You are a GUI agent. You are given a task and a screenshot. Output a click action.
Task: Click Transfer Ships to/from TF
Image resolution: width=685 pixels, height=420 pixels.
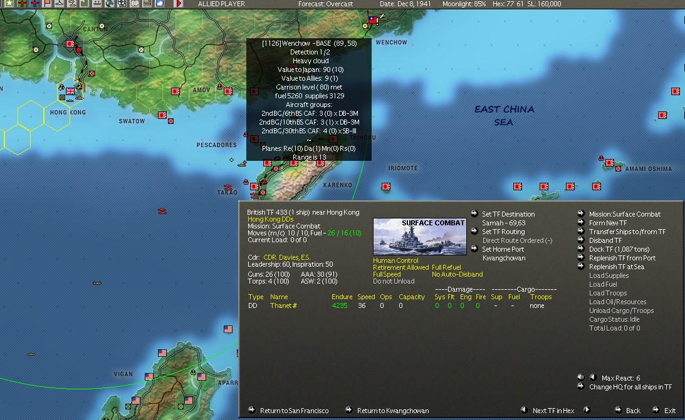[627, 232]
